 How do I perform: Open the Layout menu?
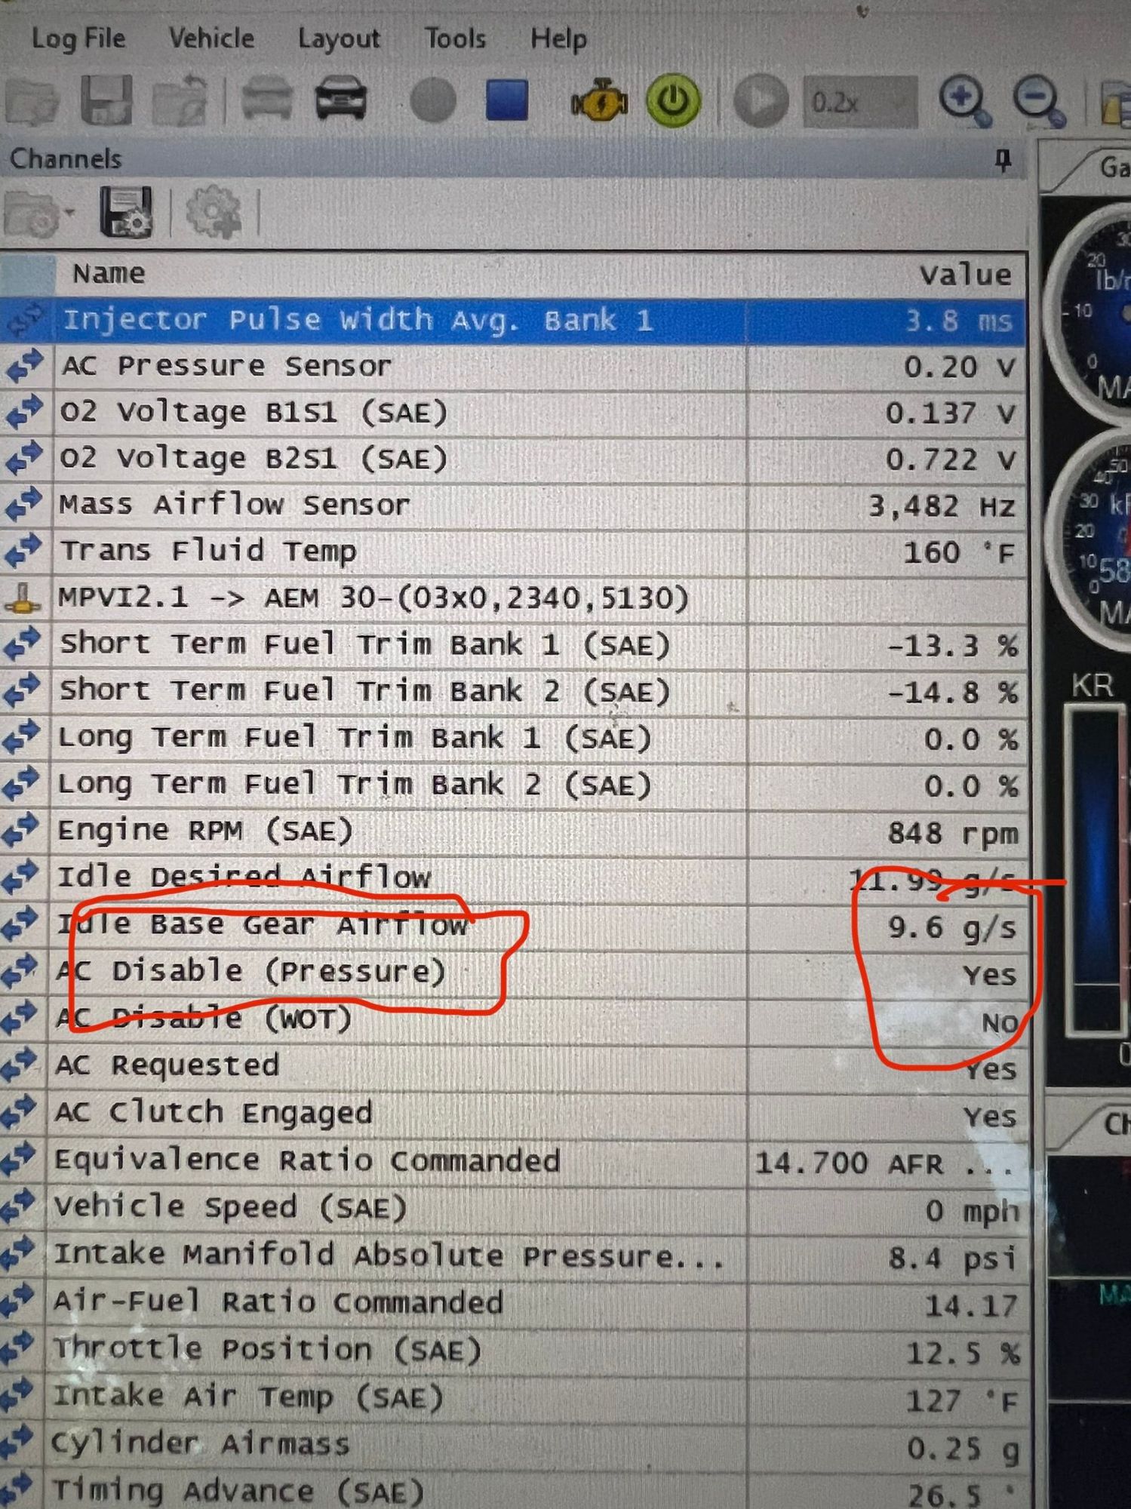pos(339,38)
